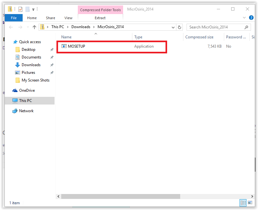Sort by the Type column header
The height and width of the screenshot is (210, 258).
coord(138,37)
